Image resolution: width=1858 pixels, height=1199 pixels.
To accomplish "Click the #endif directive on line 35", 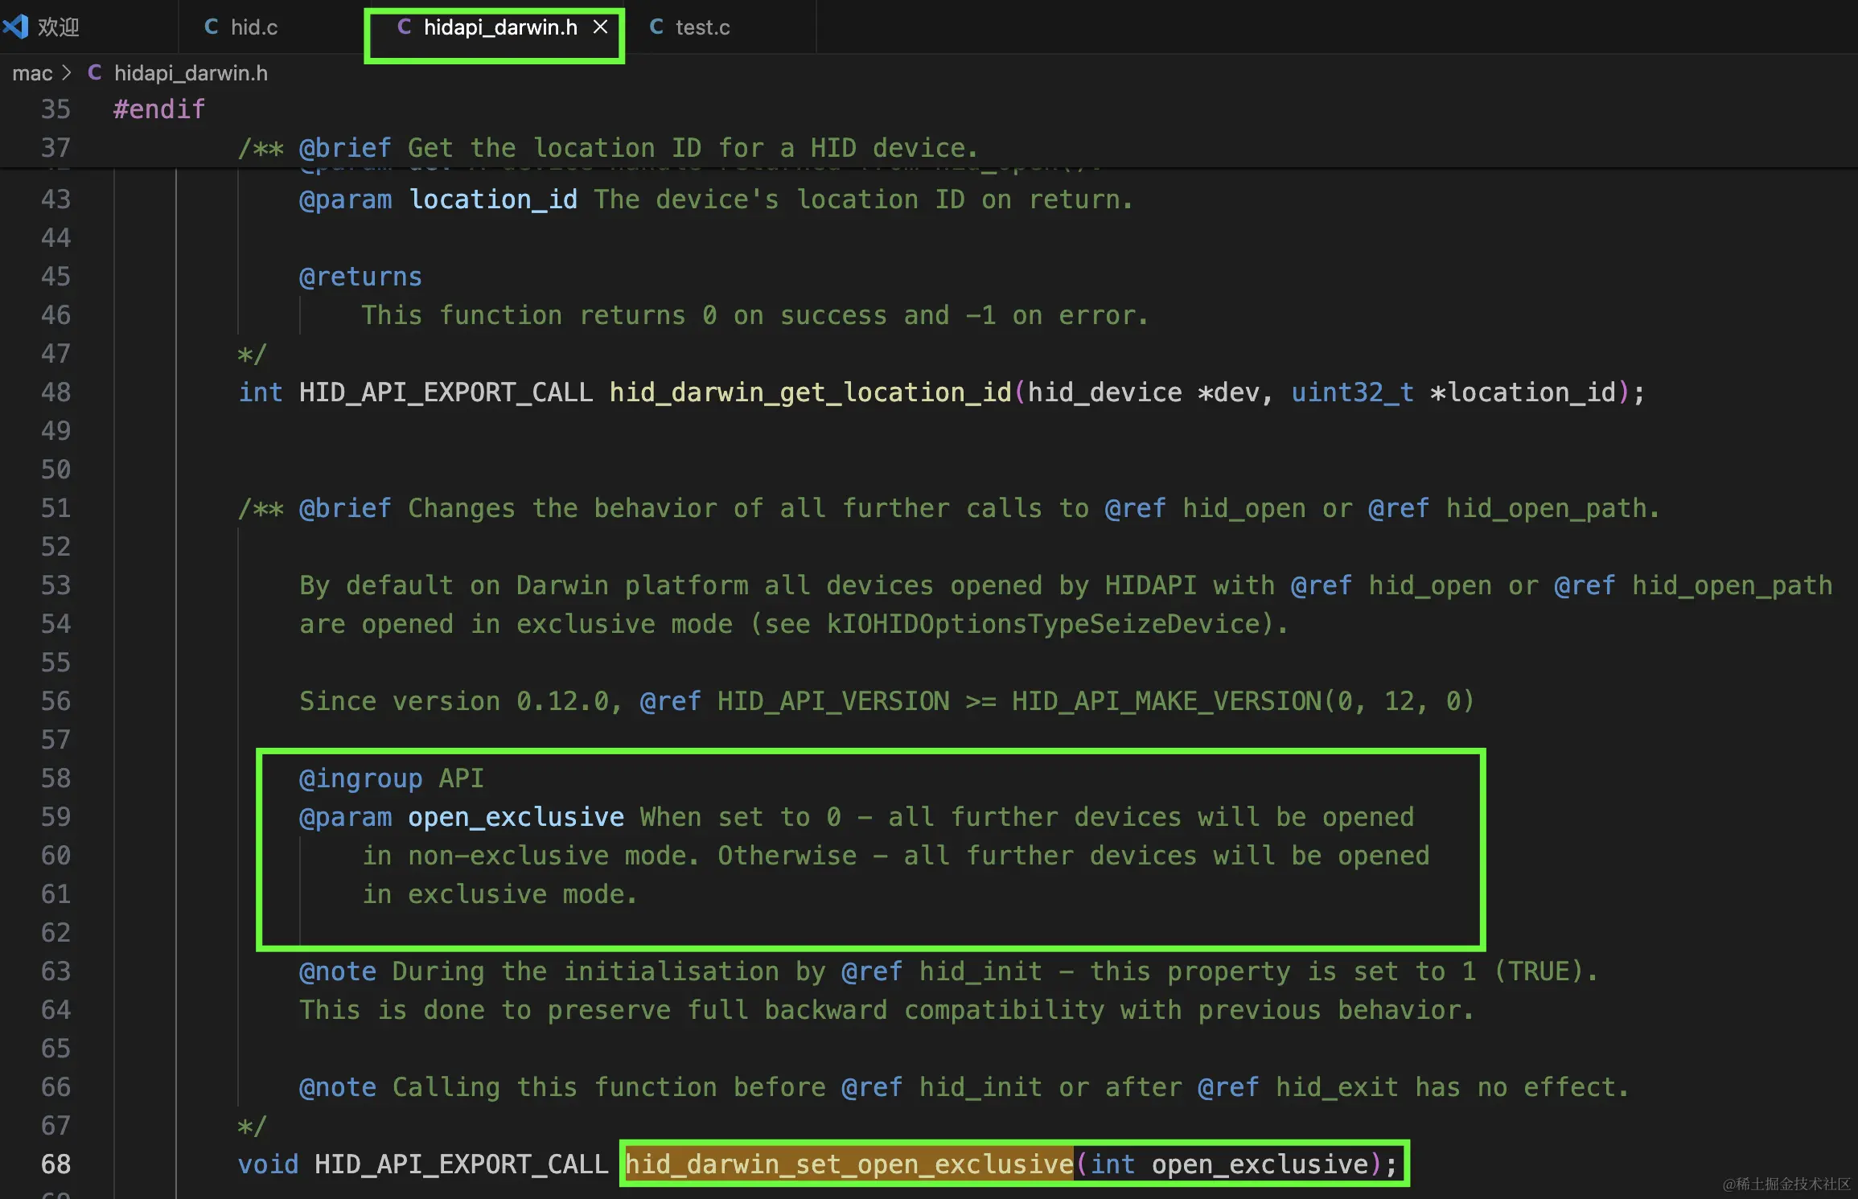I will click(x=159, y=109).
